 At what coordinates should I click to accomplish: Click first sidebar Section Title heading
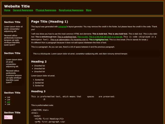[x=12, y=22]
